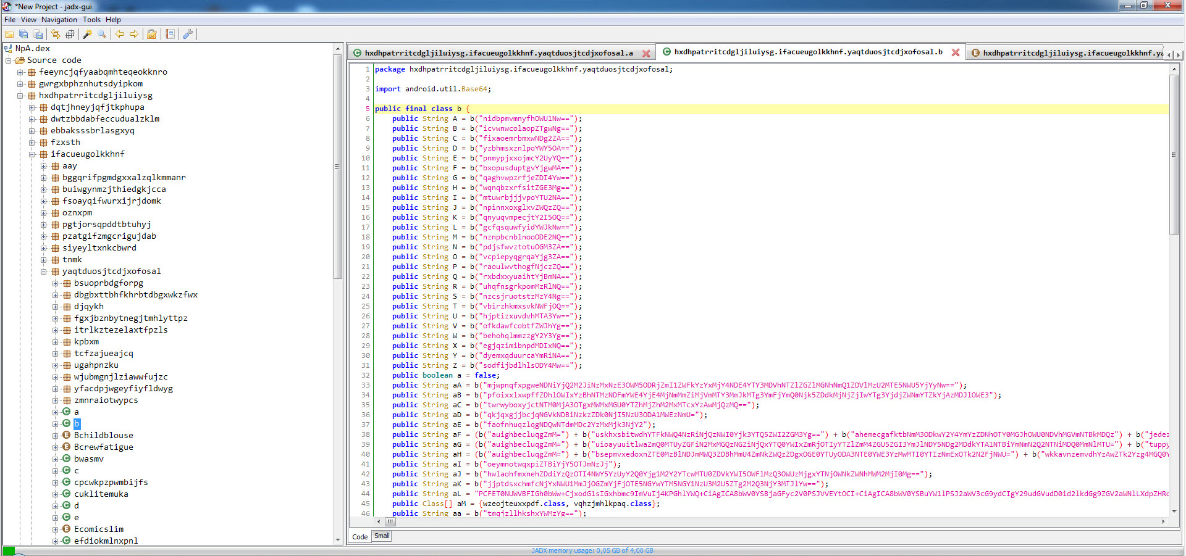Viewport: 1186px width, 556px height.
Task: Open the Help menu
Action: (113, 20)
